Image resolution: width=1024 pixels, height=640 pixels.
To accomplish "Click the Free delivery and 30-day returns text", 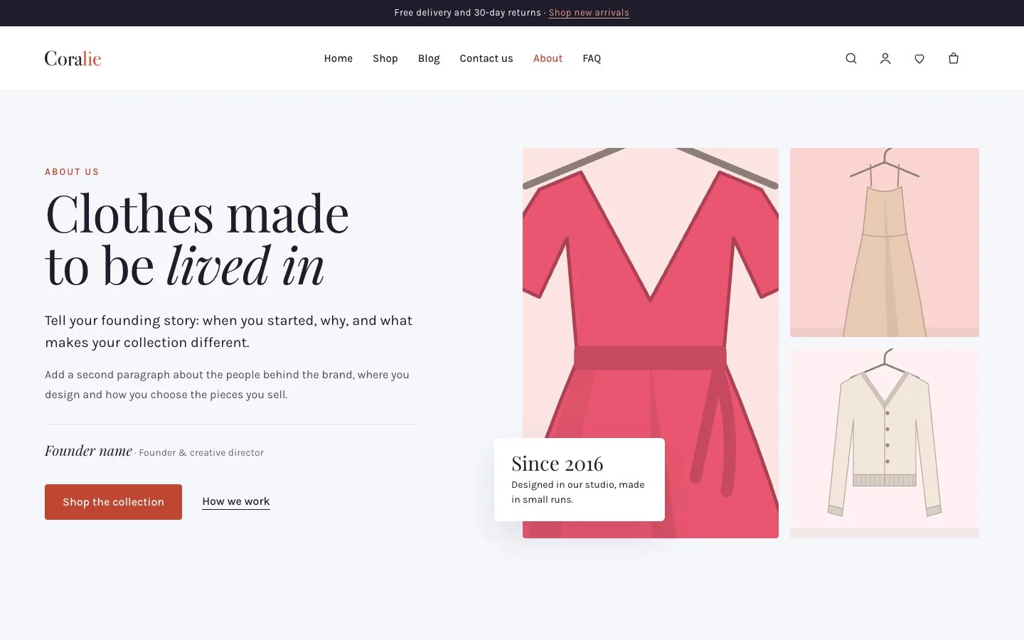I will [467, 13].
